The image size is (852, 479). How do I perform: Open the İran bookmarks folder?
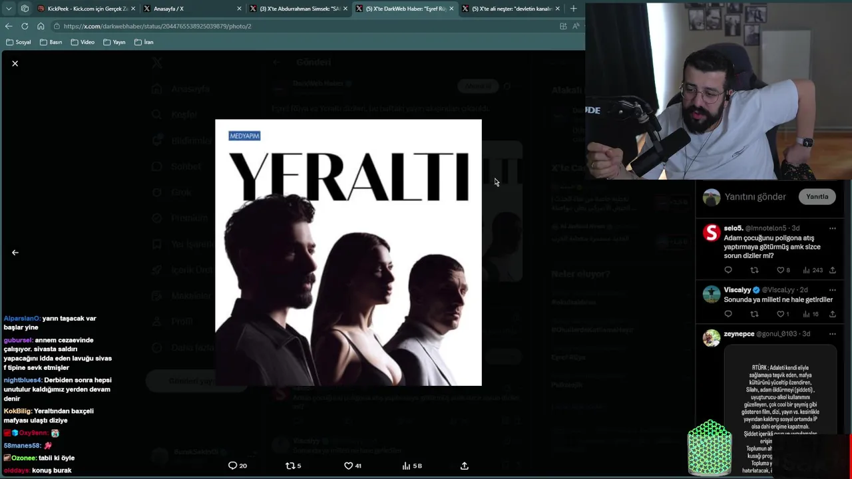point(144,42)
